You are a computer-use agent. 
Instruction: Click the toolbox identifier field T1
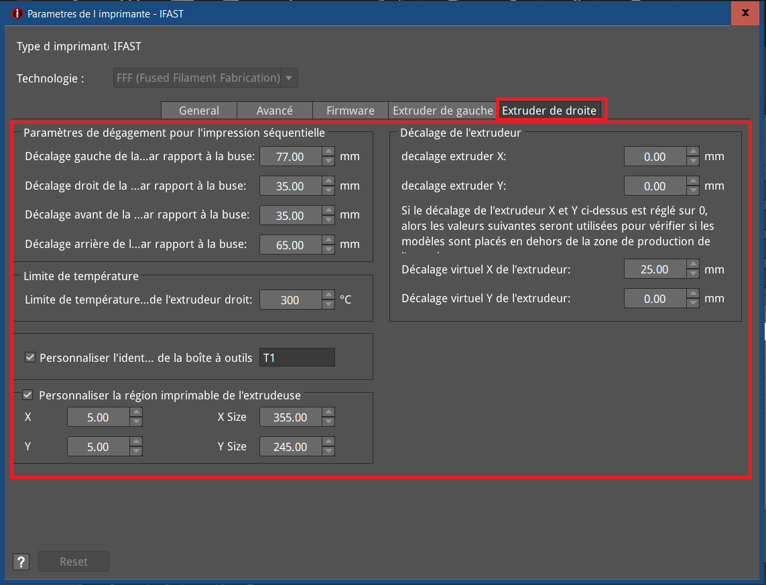click(297, 357)
